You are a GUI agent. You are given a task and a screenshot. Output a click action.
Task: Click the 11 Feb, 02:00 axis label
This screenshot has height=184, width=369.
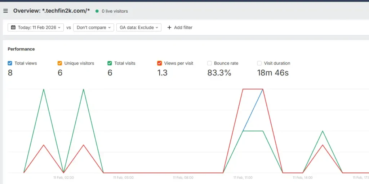pos(63,178)
